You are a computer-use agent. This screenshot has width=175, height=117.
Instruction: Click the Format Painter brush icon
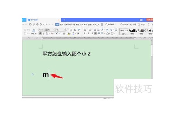tap(34, 30)
